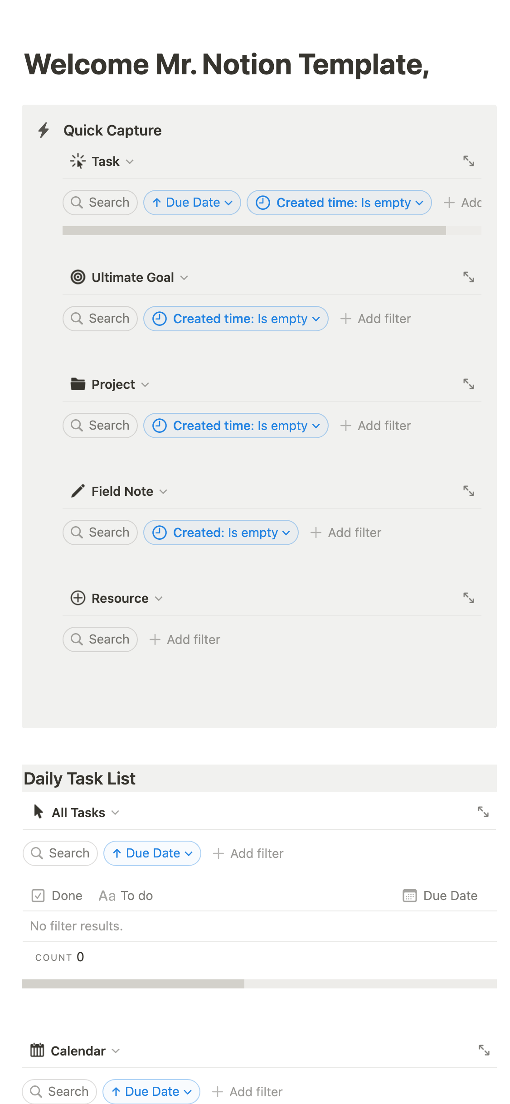Expand the Calendar view to full page
Image resolution: width=510 pixels, height=1104 pixels.
(484, 1050)
